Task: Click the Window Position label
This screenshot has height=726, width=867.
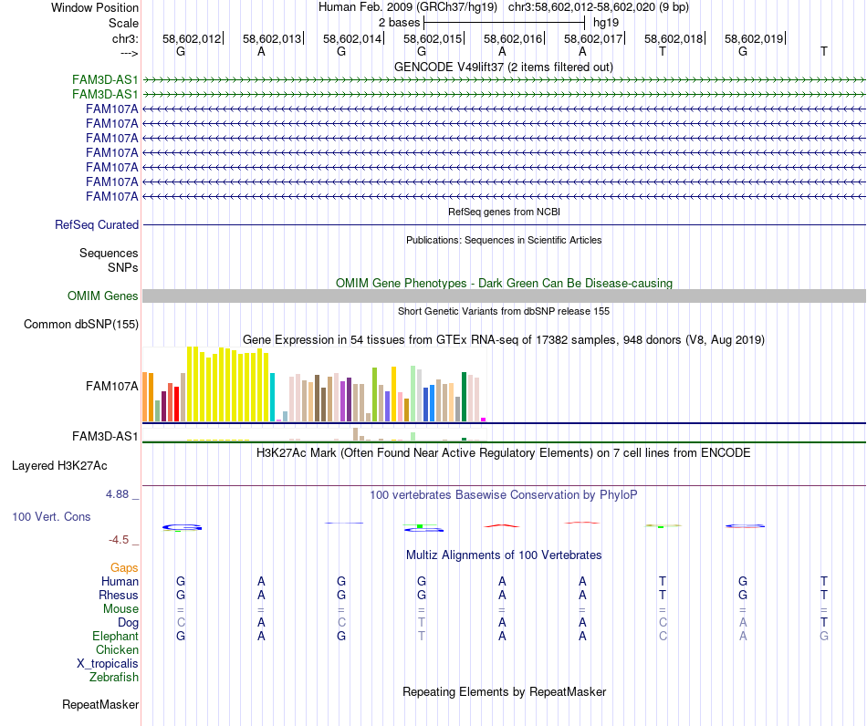Action: coord(95,7)
